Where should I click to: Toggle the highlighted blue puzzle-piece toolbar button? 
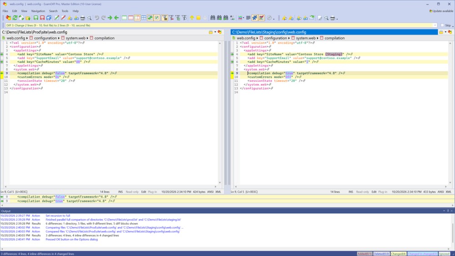[x=255, y=18]
